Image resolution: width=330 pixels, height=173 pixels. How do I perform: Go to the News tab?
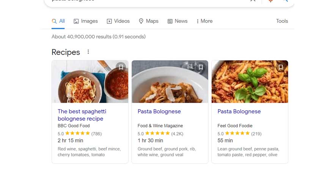tap(178, 21)
